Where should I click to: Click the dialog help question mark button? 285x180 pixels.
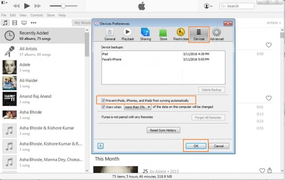(100, 146)
